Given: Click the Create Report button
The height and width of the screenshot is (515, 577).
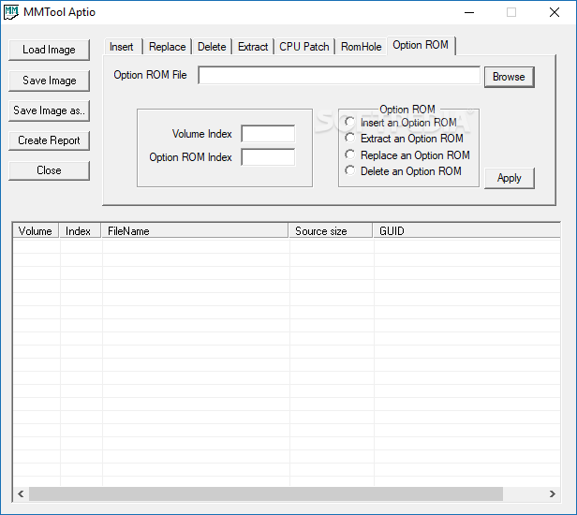Looking at the screenshot, I should (49, 140).
